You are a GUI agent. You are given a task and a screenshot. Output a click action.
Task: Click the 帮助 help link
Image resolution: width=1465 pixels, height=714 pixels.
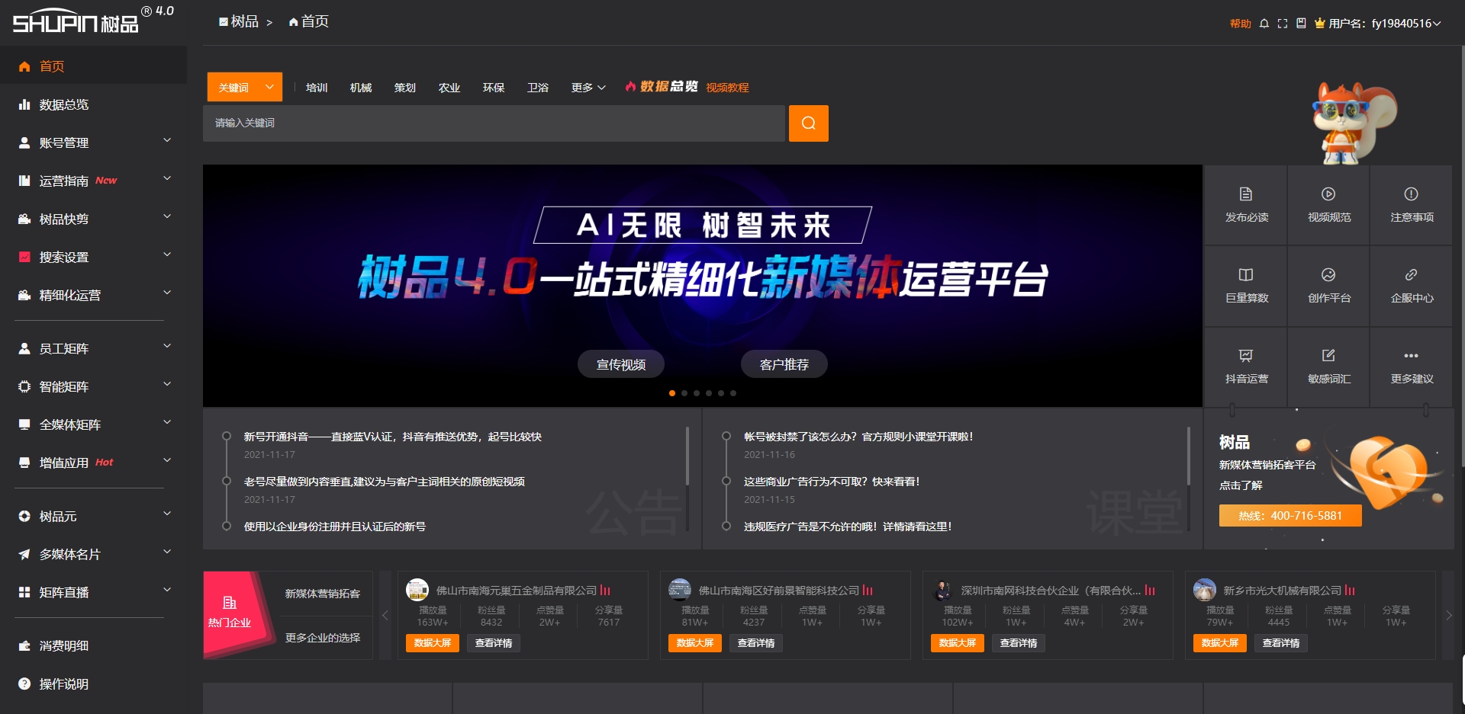(1241, 24)
